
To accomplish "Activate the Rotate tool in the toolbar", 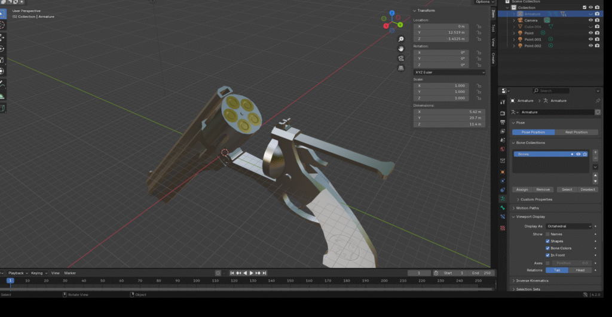I will [x=2, y=48].
